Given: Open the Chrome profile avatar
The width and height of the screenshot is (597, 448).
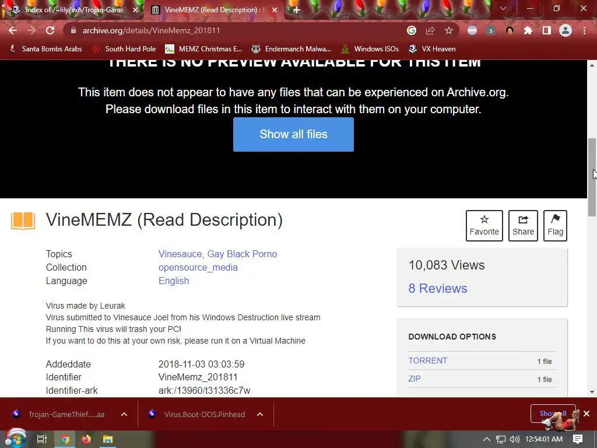Looking at the screenshot, I should click(x=566, y=30).
